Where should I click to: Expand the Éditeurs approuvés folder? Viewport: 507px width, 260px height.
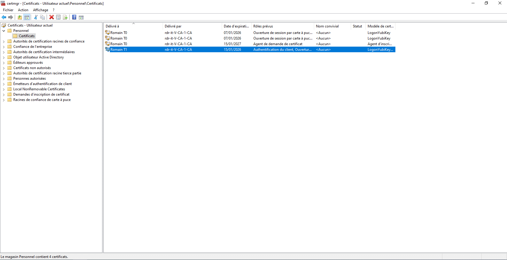[4, 63]
